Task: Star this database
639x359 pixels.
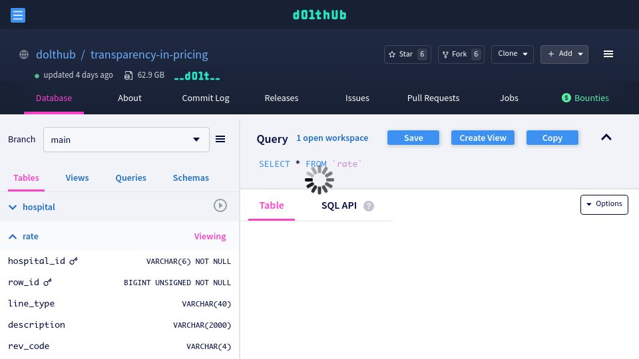Action: pyautogui.click(x=407, y=54)
